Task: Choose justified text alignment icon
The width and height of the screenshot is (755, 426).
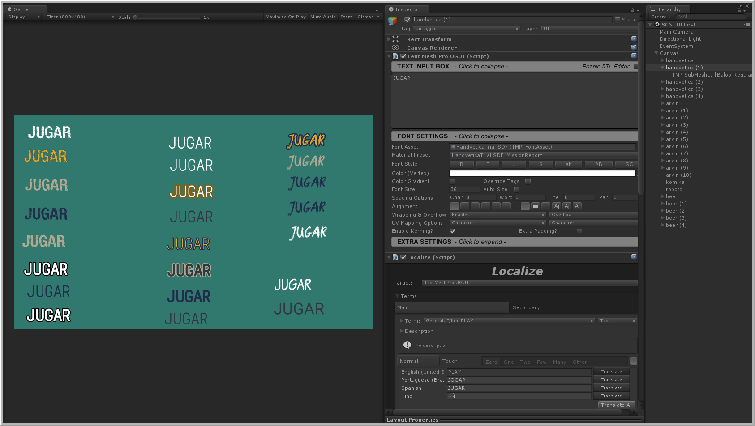Action: (x=485, y=206)
